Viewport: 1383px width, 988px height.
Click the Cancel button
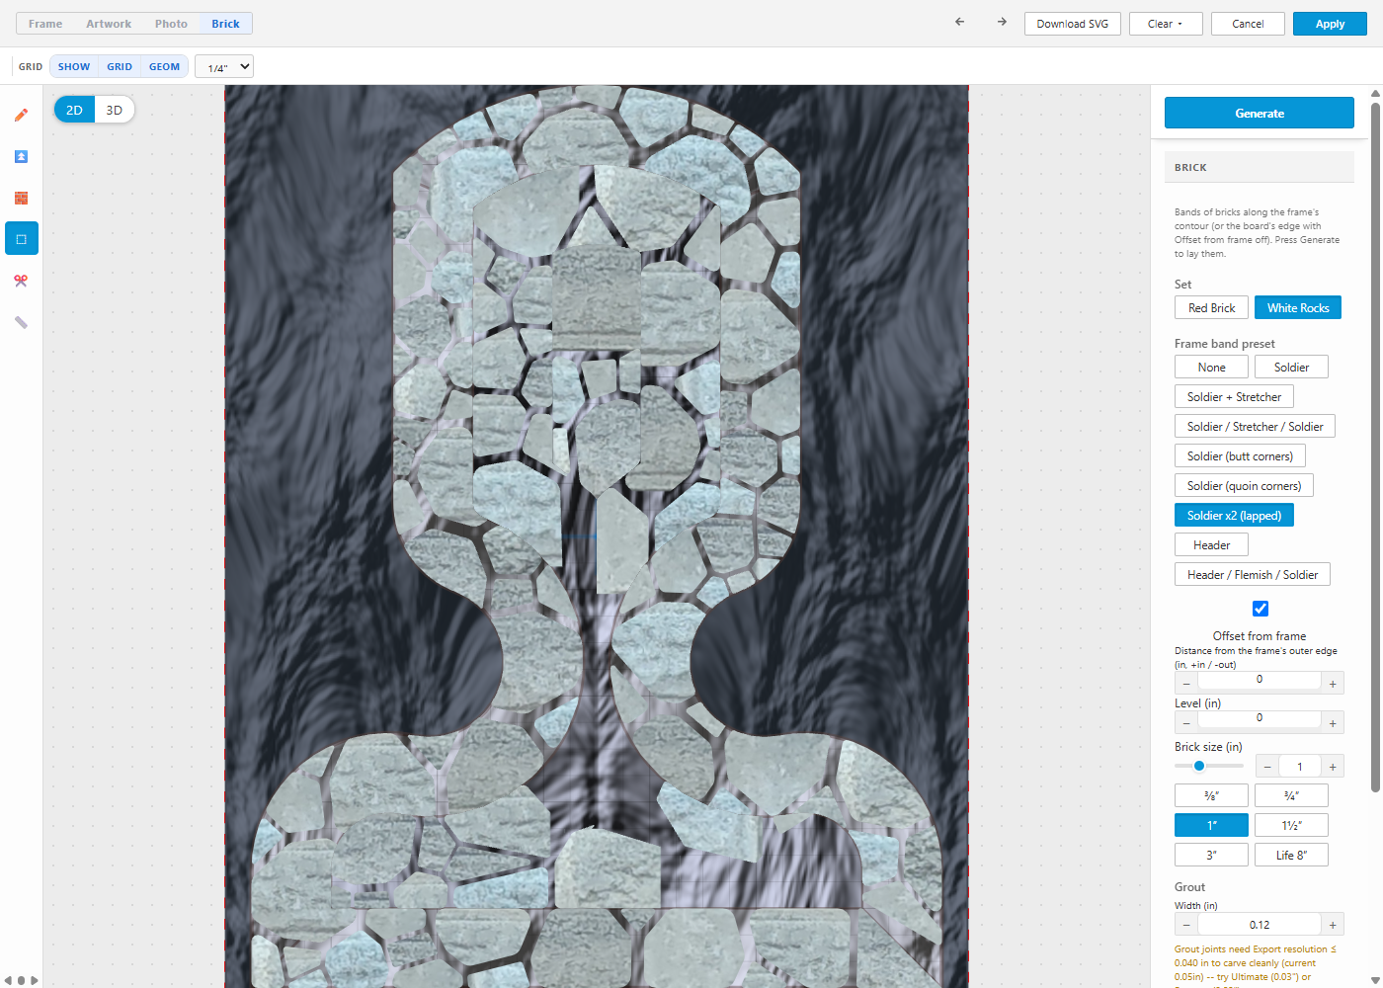[x=1248, y=24]
